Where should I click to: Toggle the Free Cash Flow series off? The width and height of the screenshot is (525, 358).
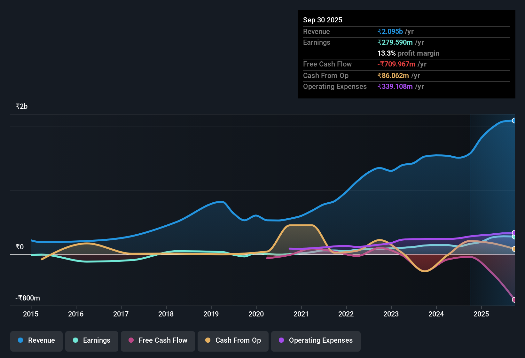click(x=158, y=340)
